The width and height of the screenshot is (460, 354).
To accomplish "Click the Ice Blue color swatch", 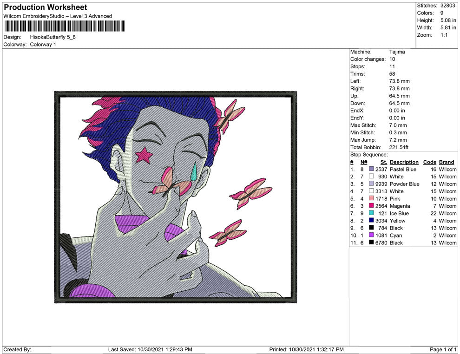I will 371,213.
